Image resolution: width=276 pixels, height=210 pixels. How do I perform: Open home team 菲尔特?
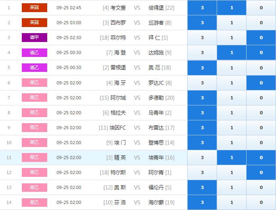[118, 38]
